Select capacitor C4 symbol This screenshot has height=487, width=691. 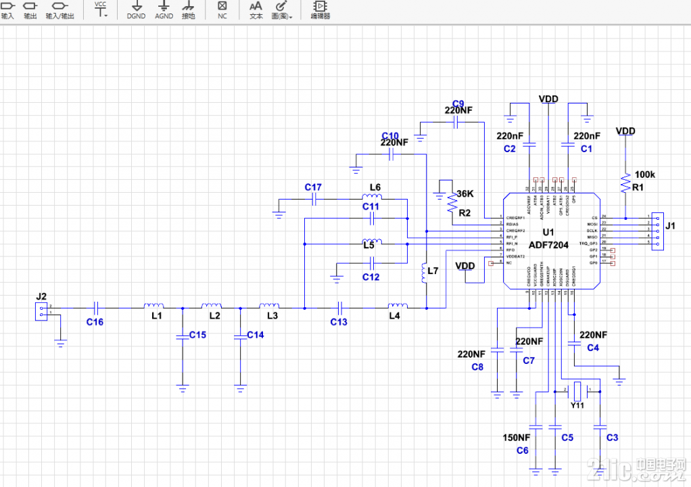(574, 344)
